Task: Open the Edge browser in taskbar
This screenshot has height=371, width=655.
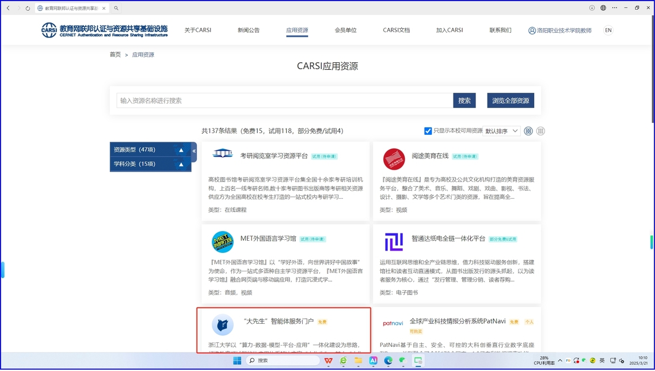Action: point(388,361)
